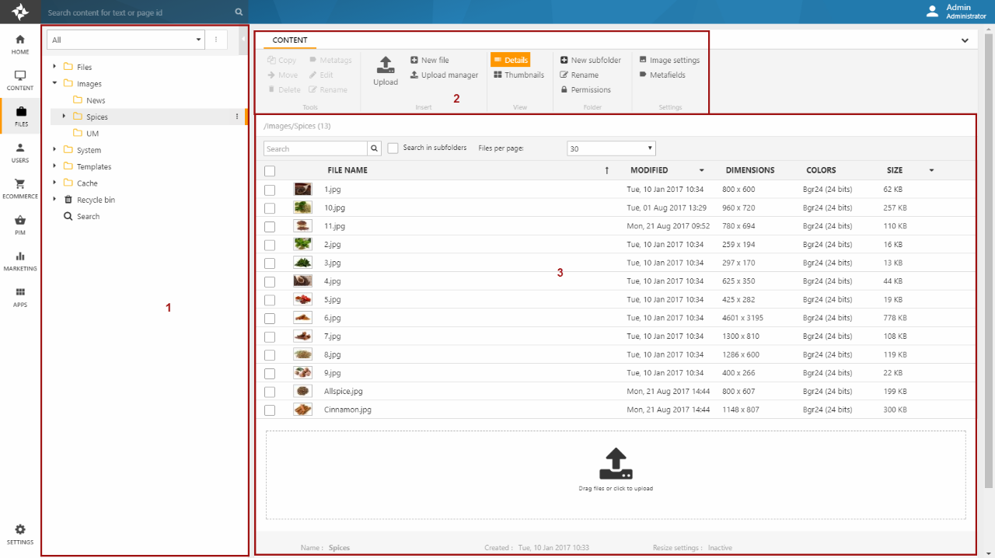Open the All filter dropdown in the tree panel
Screen dimensions: 995x558
tap(125, 40)
